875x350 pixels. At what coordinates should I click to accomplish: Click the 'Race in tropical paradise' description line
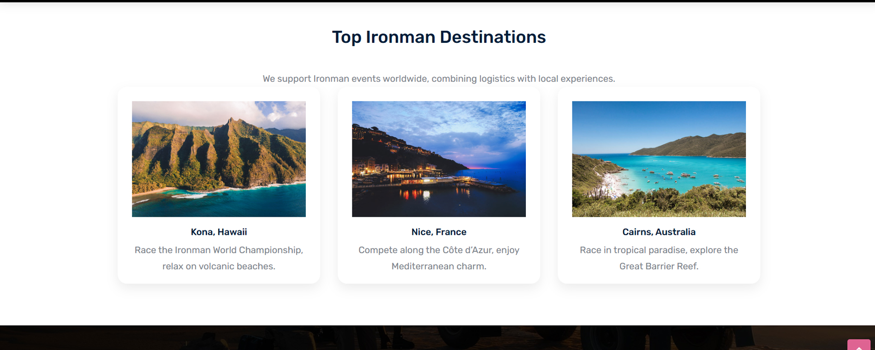tap(659, 250)
